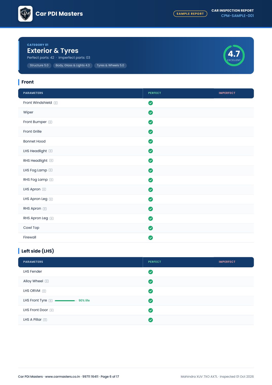272x385 pixels.
Task: Select the Structure 5.0 chip
Action: [x=39, y=65]
